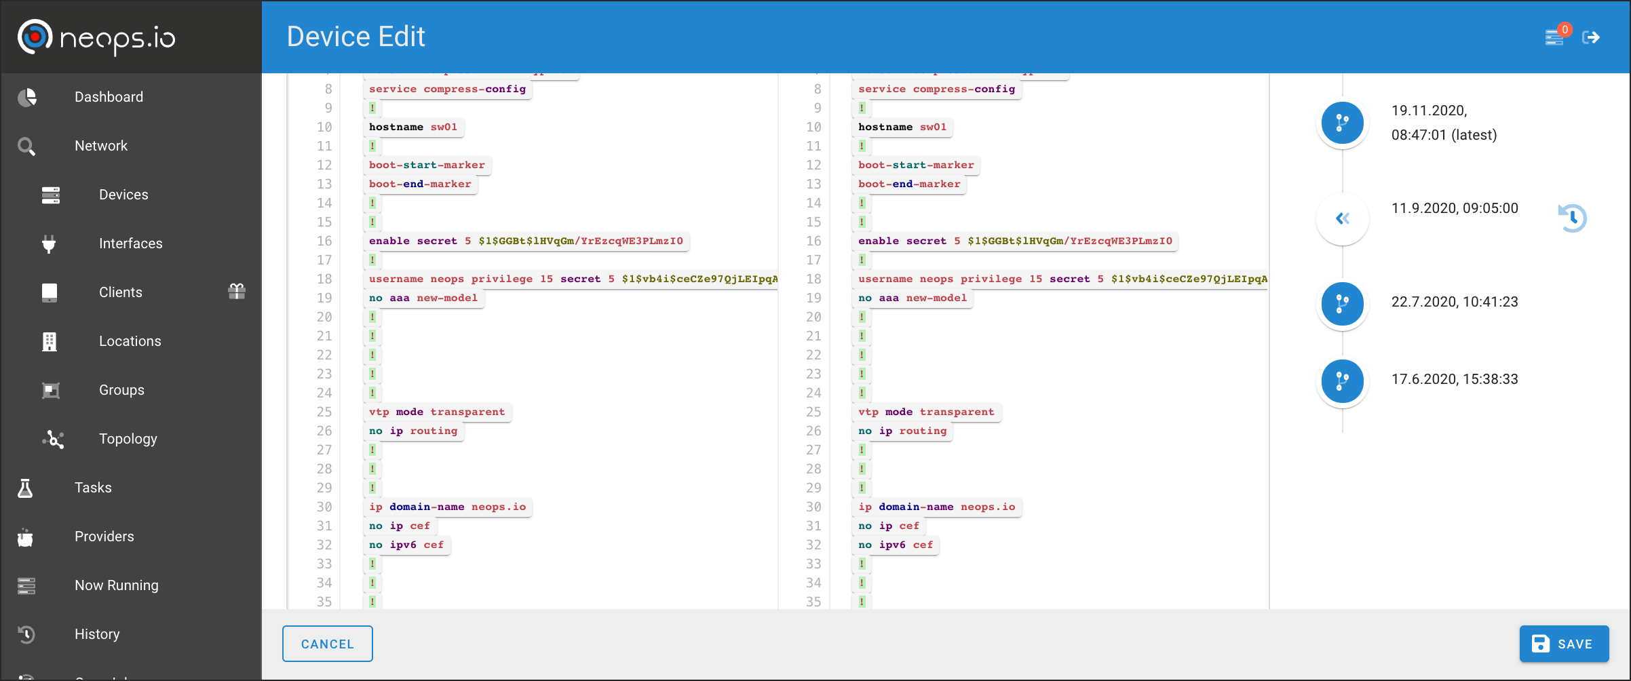Click the Interfaces plug icon

(49, 244)
